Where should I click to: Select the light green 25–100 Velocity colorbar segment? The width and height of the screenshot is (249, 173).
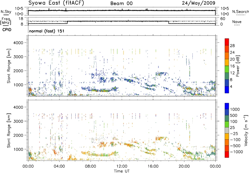227,124
